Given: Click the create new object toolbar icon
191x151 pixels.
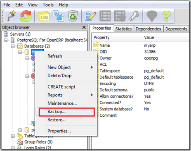Looking at the screenshot, I should point(59,16).
